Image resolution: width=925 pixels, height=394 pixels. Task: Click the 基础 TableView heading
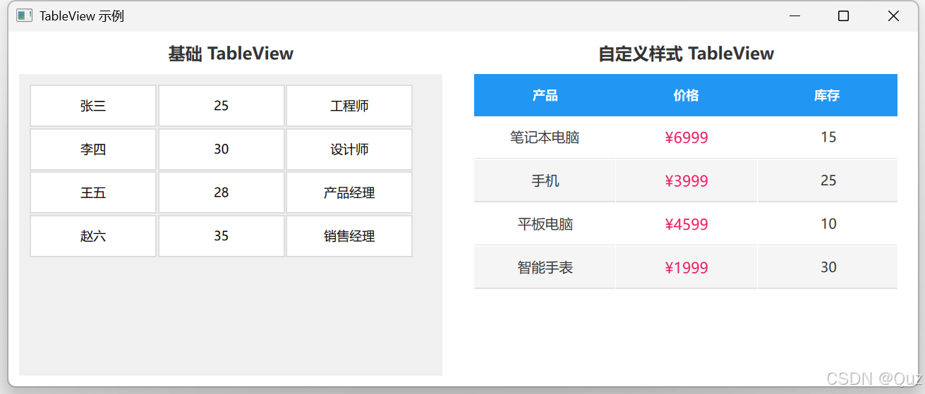[x=231, y=54]
